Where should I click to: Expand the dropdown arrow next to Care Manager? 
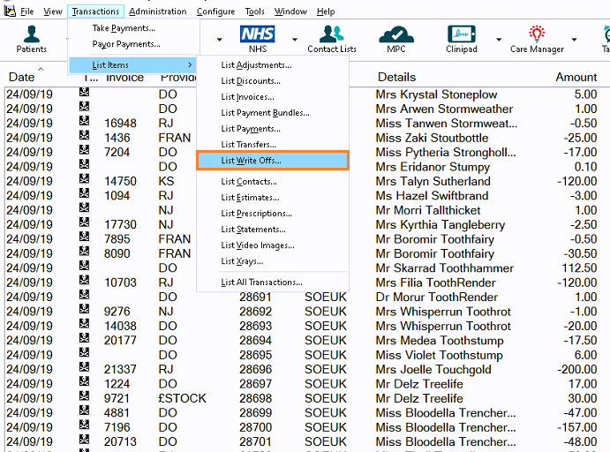574,40
